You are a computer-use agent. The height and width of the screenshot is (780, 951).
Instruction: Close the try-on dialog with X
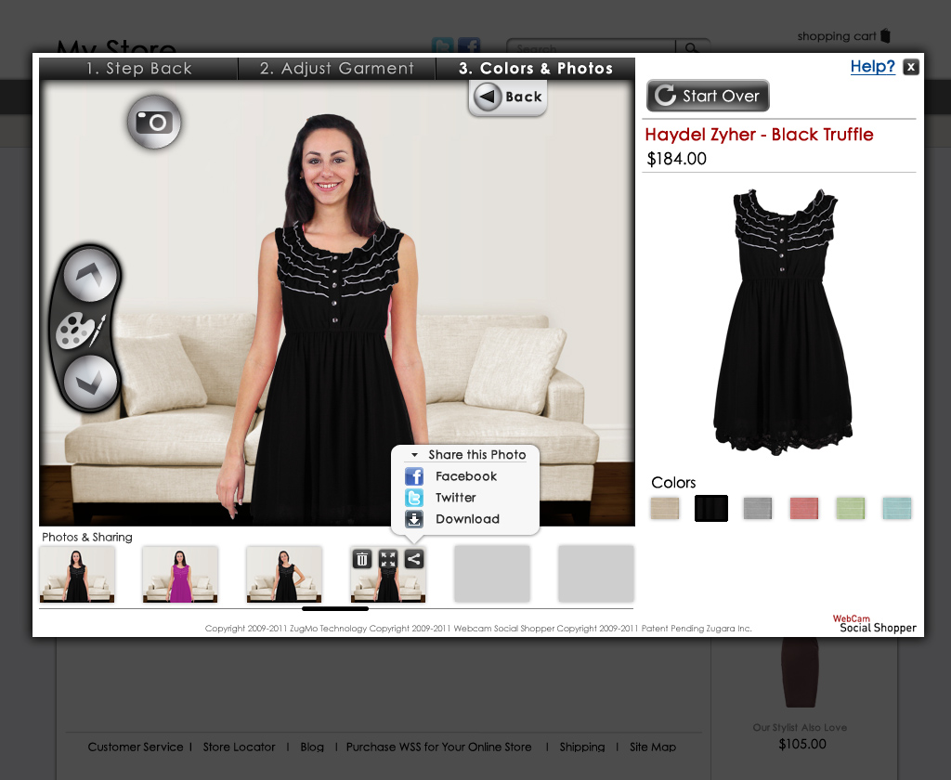pos(910,67)
